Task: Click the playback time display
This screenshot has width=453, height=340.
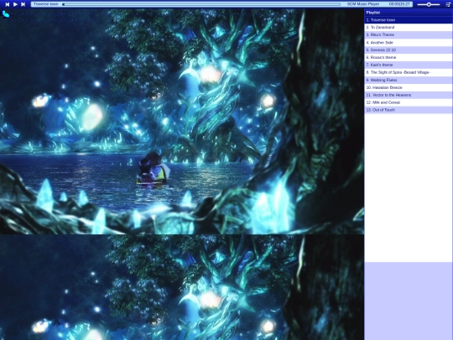Action: (399, 4)
